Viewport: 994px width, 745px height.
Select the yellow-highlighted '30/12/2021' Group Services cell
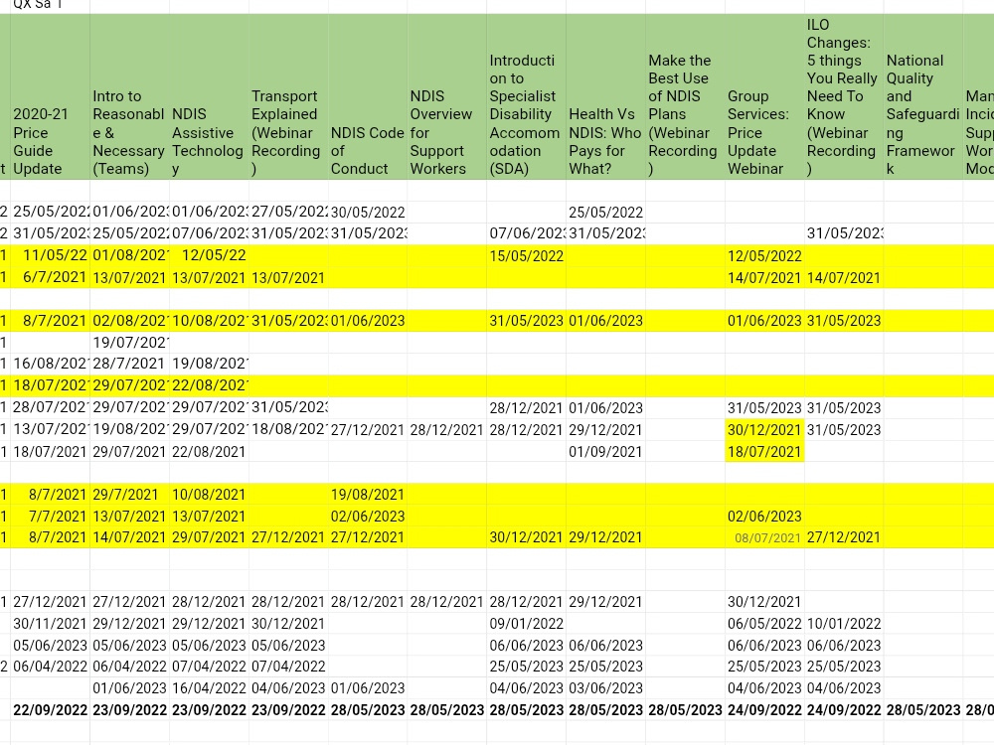[764, 429]
